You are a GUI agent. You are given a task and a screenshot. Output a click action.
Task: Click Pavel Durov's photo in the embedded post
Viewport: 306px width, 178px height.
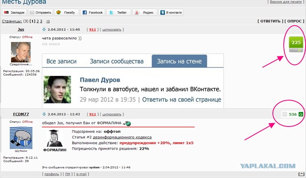[57, 90]
